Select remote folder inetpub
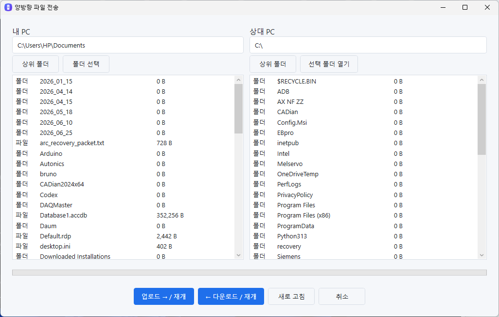 click(363, 143)
